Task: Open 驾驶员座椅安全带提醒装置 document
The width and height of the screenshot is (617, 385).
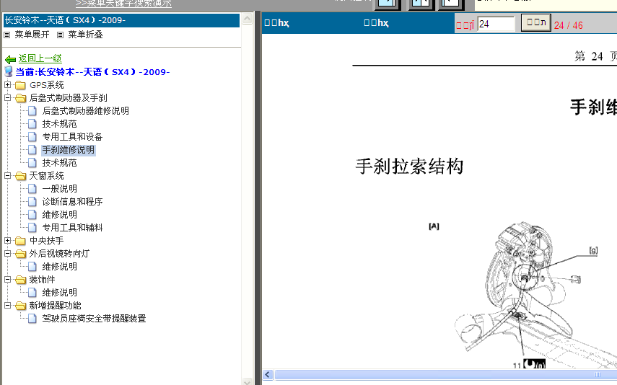Action: (x=94, y=319)
